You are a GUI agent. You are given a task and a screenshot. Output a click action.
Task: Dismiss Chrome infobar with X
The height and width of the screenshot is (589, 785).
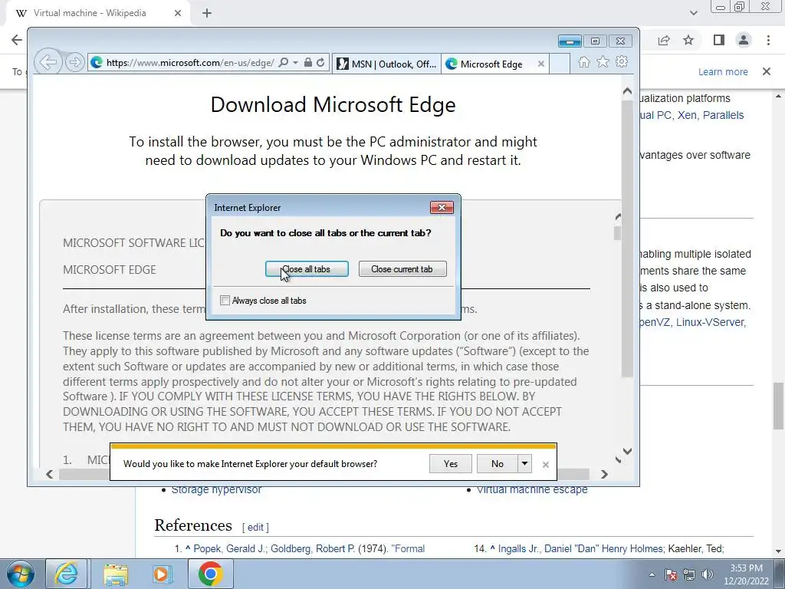[767, 71]
